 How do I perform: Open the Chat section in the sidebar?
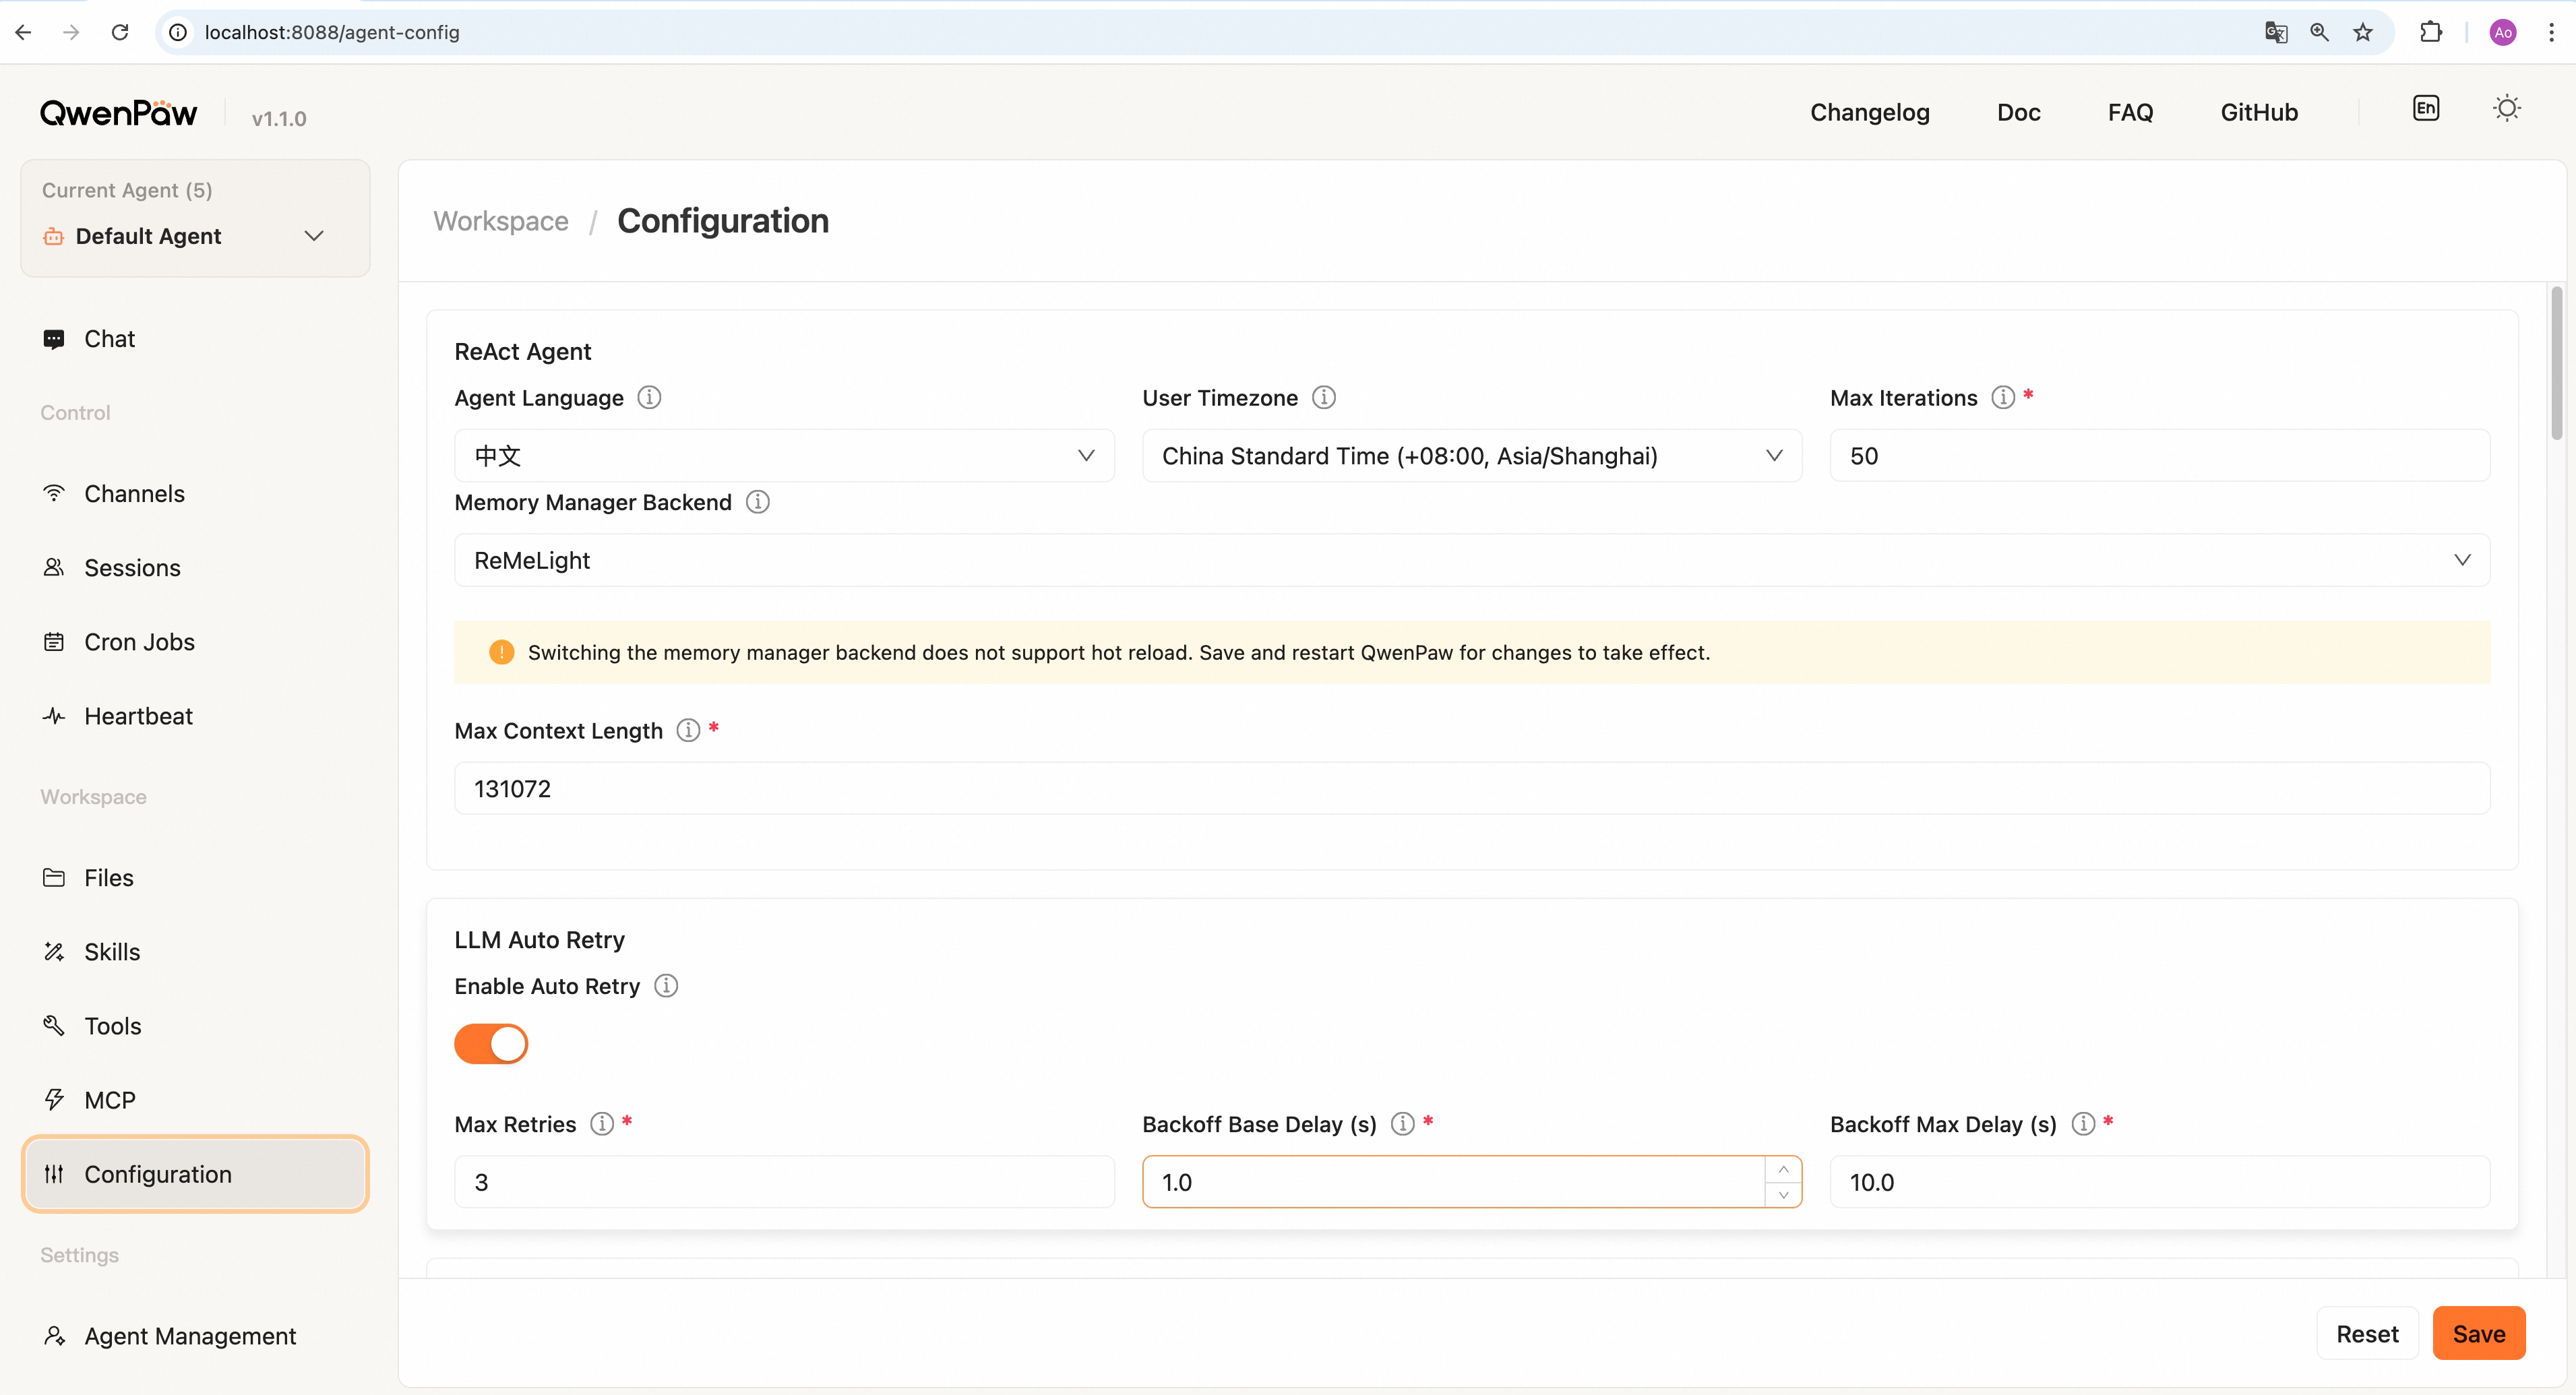108,338
